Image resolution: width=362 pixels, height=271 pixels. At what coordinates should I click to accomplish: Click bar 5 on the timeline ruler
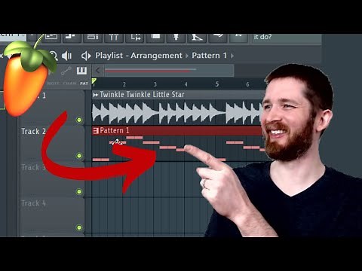pyautogui.click(x=216, y=84)
